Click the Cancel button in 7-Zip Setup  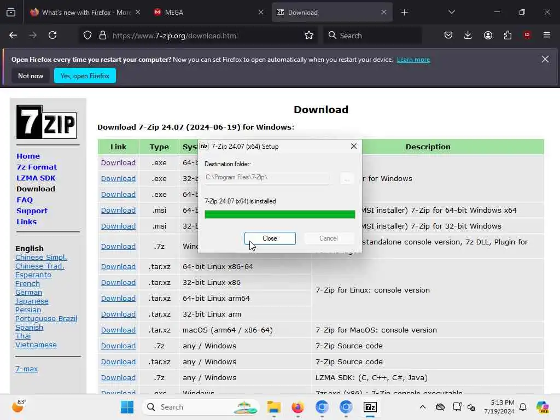point(329,238)
